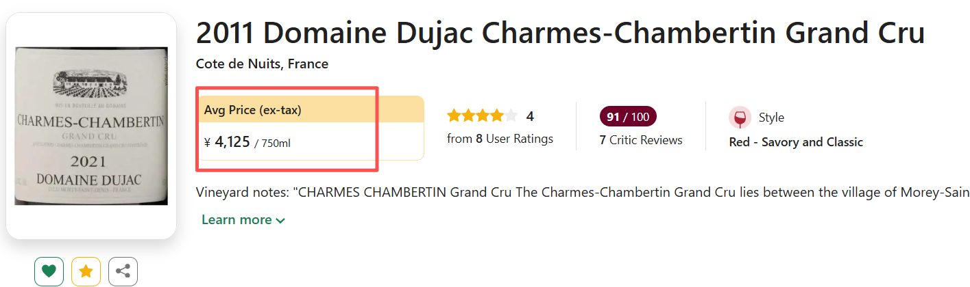Click the Learn more link text
Image resolution: width=970 pixels, height=287 pixels.
tap(237, 219)
